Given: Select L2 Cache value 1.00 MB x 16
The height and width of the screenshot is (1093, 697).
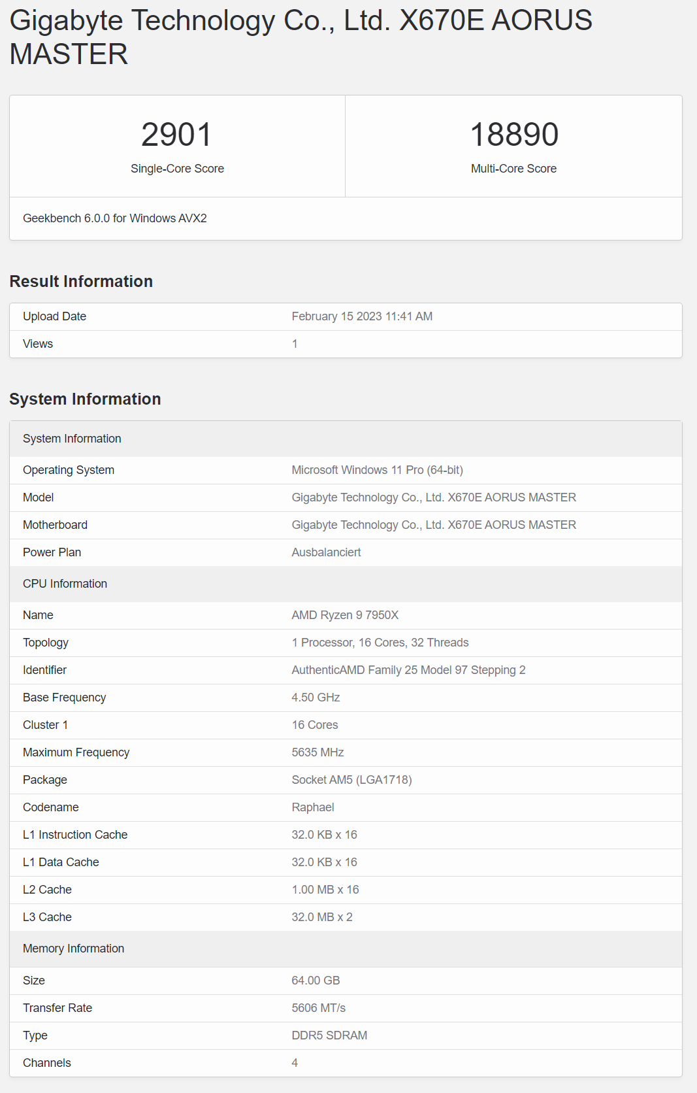Looking at the screenshot, I should (325, 890).
